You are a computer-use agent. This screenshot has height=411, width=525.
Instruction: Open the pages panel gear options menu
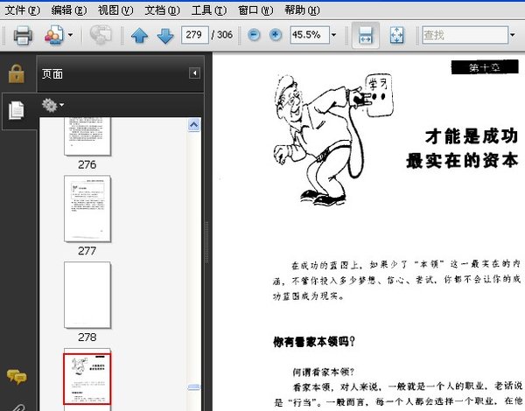click(52, 105)
